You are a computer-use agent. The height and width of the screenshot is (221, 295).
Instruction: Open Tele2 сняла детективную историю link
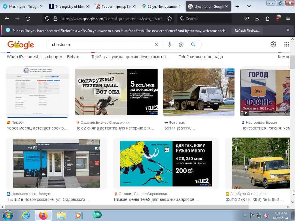pos(115,128)
